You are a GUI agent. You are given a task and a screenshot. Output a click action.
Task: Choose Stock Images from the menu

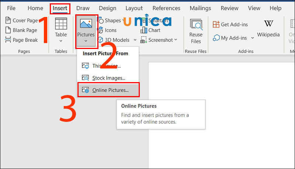(x=108, y=78)
